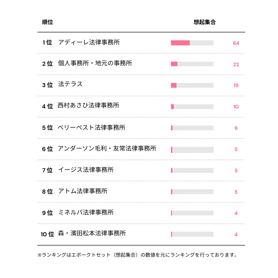The width and height of the screenshot is (278, 278).
Task: Click the score value 22
Action: (236, 64)
